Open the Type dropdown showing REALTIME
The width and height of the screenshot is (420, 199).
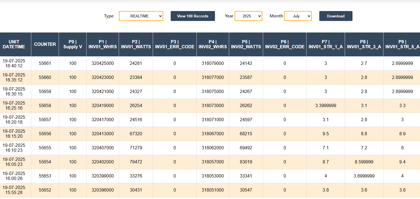pyautogui.click(x=141, y=16)
